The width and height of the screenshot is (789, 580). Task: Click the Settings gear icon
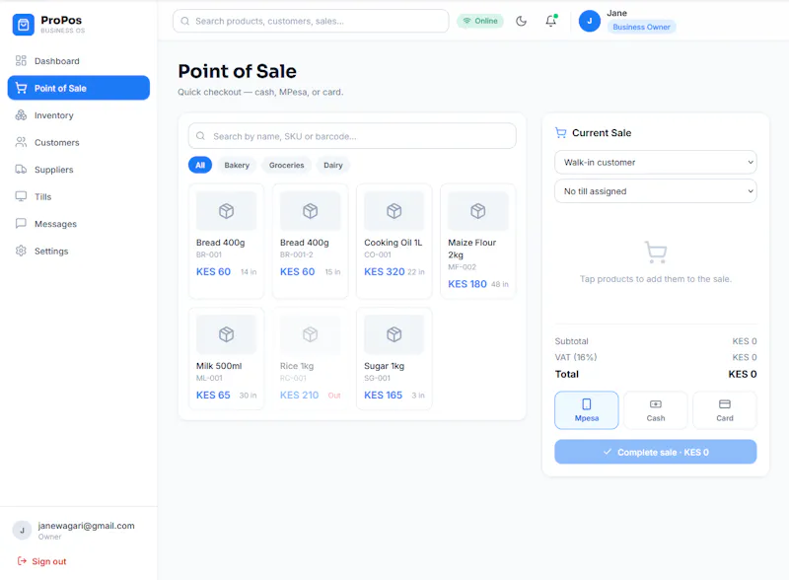(21, 251)
